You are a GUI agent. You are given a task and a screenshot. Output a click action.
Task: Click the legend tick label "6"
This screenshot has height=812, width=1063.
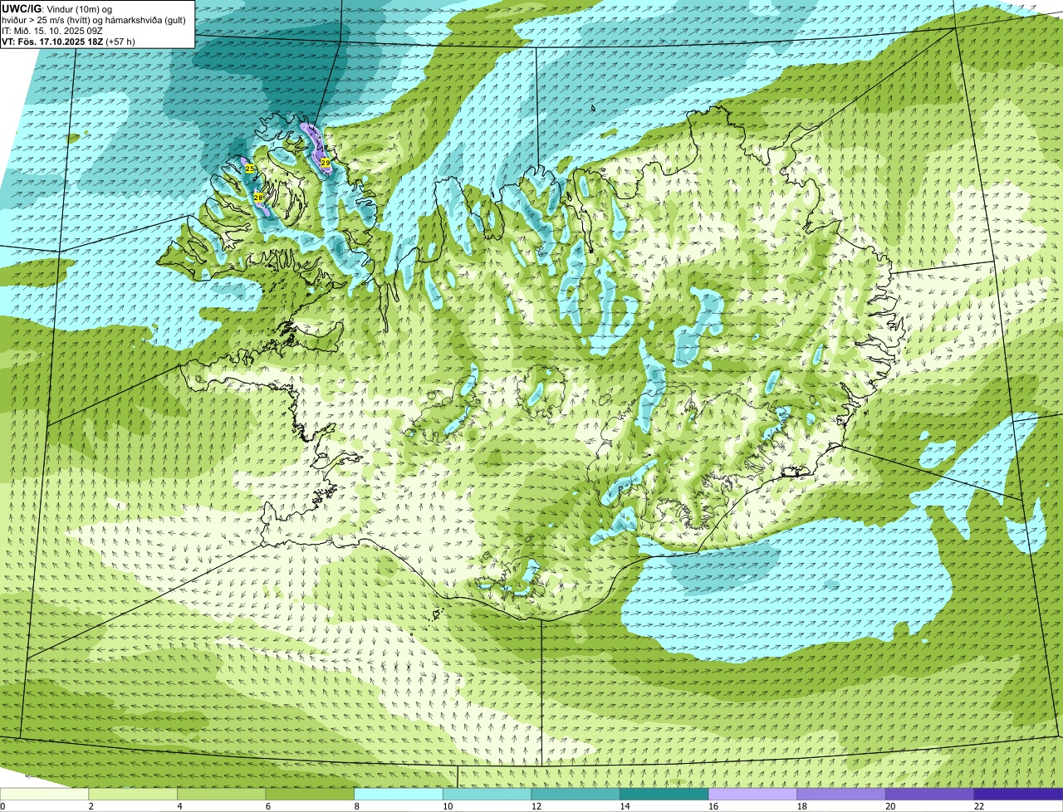(x=268, y=806)
